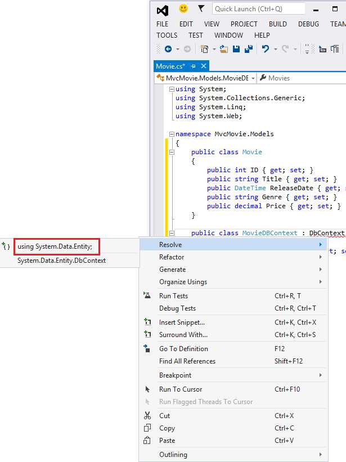This screenshot has width=346, height=462.
Task: Undo the last edit
Action: click(266, 49)
